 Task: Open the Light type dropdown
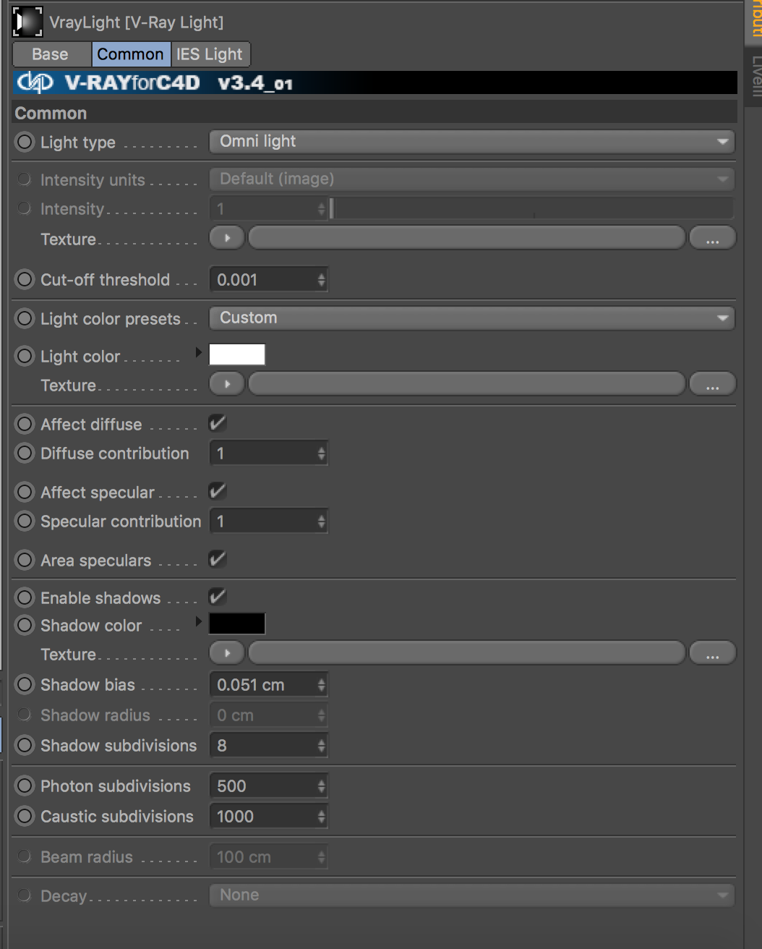click(472, 142)
